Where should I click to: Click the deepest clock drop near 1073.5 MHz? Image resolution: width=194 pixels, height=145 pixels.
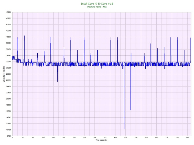click(x=124, y=129)
